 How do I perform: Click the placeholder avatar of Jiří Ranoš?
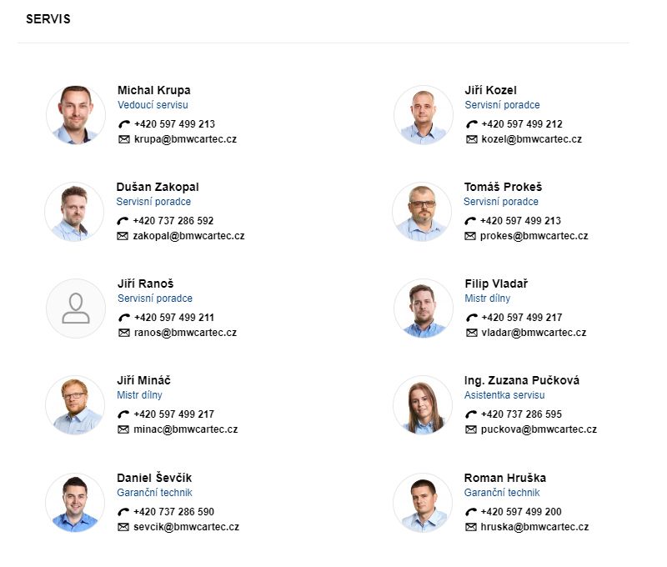76,309
